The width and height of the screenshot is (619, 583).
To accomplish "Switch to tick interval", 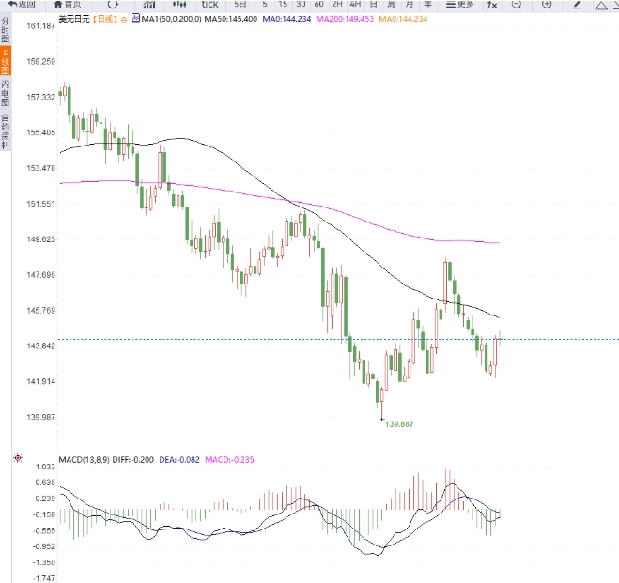I will coord(209,5).
